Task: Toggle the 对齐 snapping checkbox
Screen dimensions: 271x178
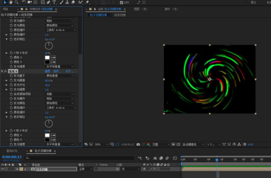Action: (x=121, y=2)
